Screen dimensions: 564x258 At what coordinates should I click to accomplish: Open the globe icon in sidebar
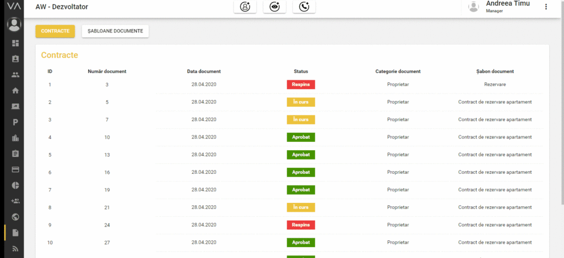coord(15,217)
